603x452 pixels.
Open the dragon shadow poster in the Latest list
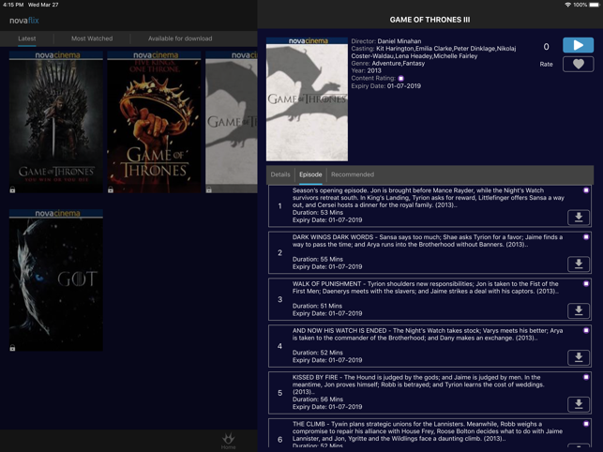click(x=232, y=122)
